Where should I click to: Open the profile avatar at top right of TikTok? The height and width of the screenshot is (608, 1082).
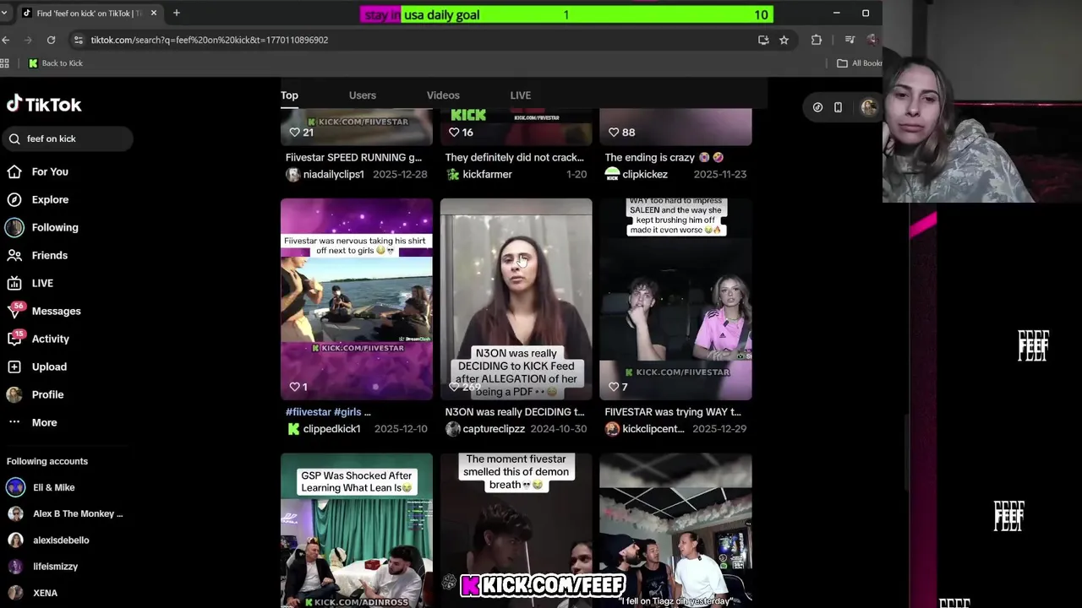(868, 107)
